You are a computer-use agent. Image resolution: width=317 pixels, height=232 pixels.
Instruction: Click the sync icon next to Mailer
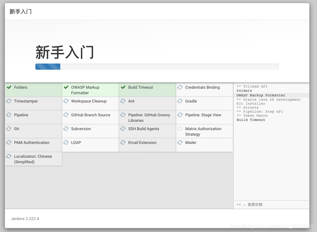(180, 142)
